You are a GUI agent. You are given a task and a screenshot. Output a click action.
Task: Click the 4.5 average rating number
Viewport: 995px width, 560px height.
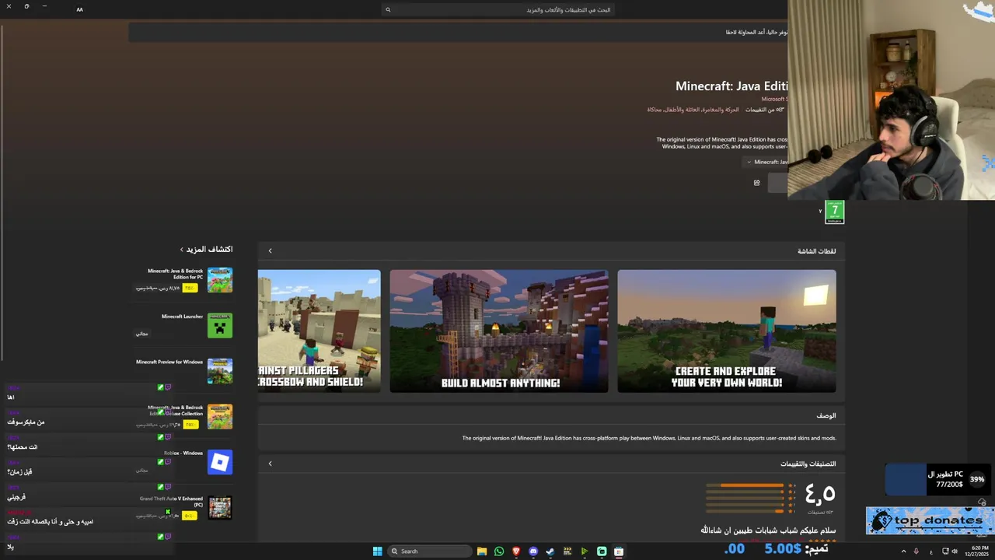click(820, 492)
